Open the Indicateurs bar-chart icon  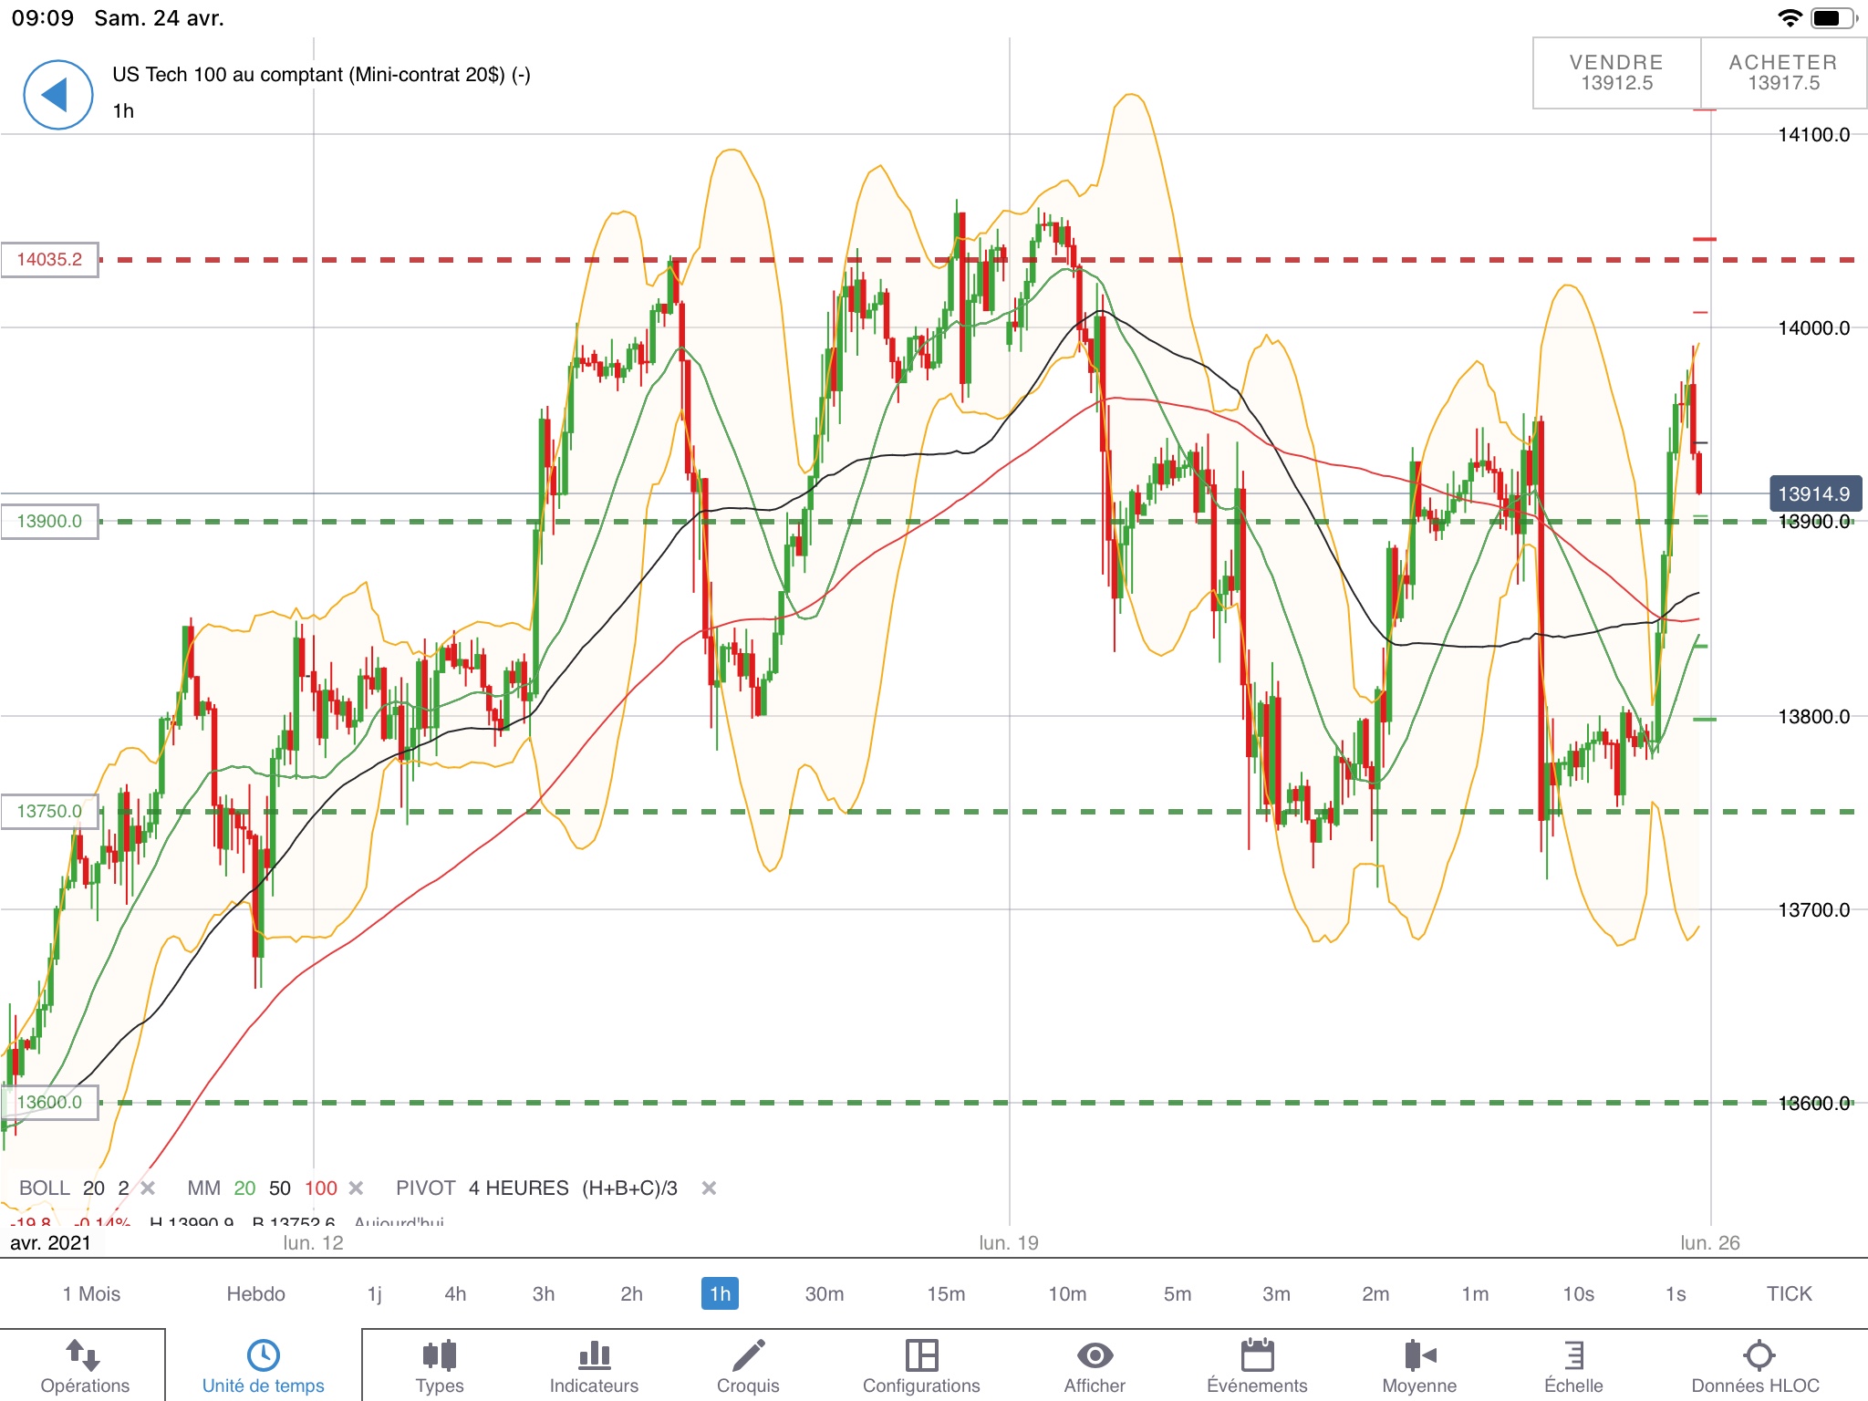click(x=594, y=1365)
